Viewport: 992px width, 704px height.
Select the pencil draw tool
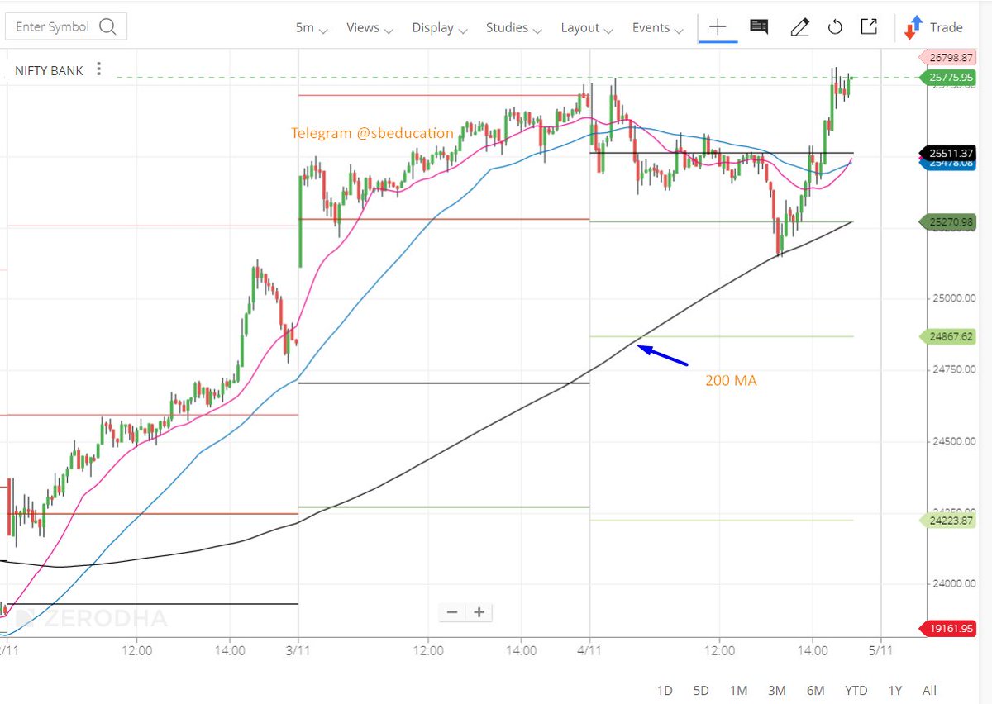[x=799, y=27]
